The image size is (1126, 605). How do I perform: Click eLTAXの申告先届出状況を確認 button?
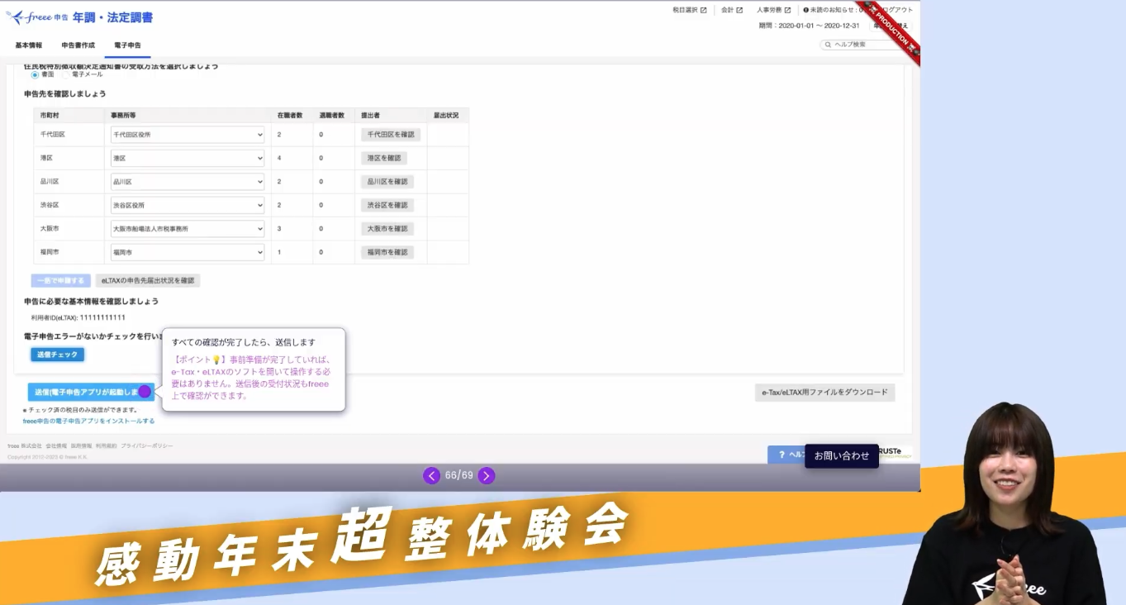click(148, 281)
